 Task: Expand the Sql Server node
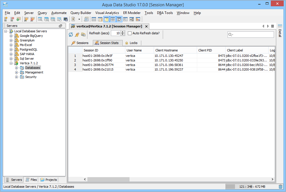(11, 59)
